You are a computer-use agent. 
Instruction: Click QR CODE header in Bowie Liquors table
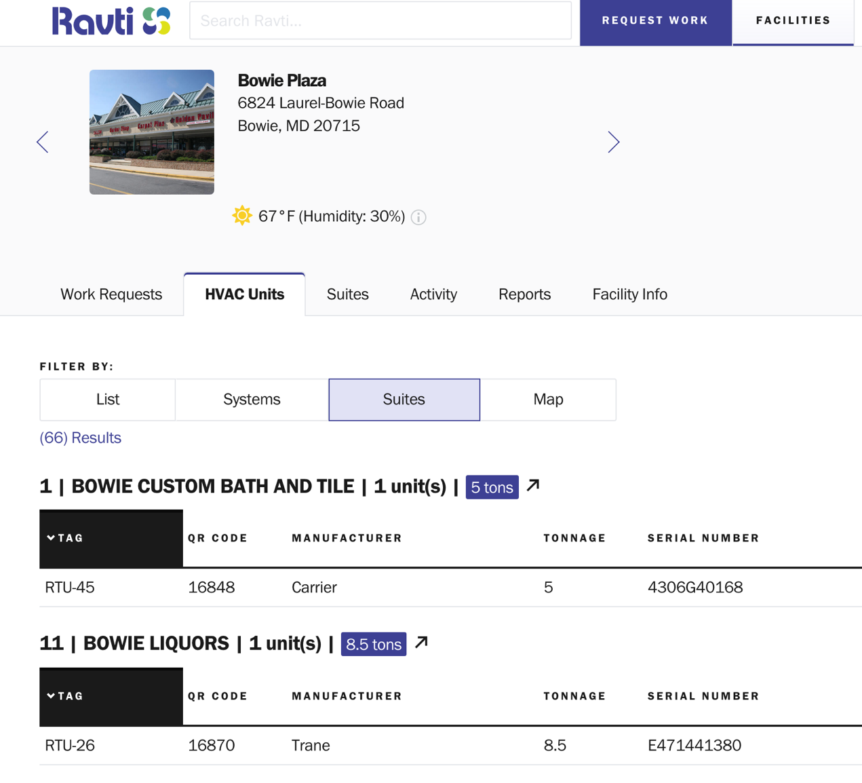pyautogui.click(x=218, y=696)
